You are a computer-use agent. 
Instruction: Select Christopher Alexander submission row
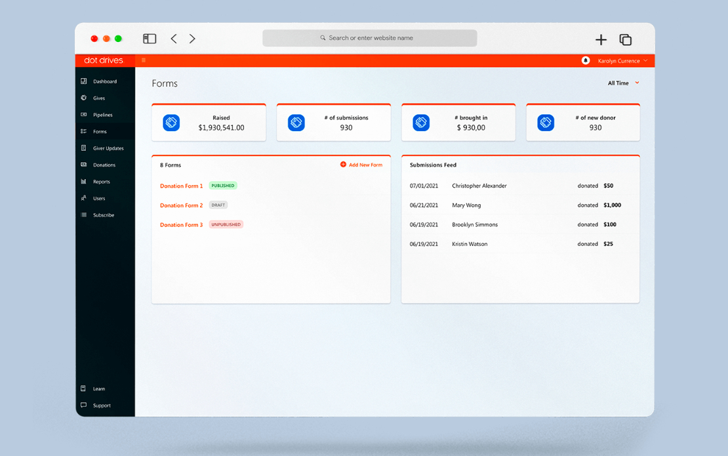coord(520,186)
